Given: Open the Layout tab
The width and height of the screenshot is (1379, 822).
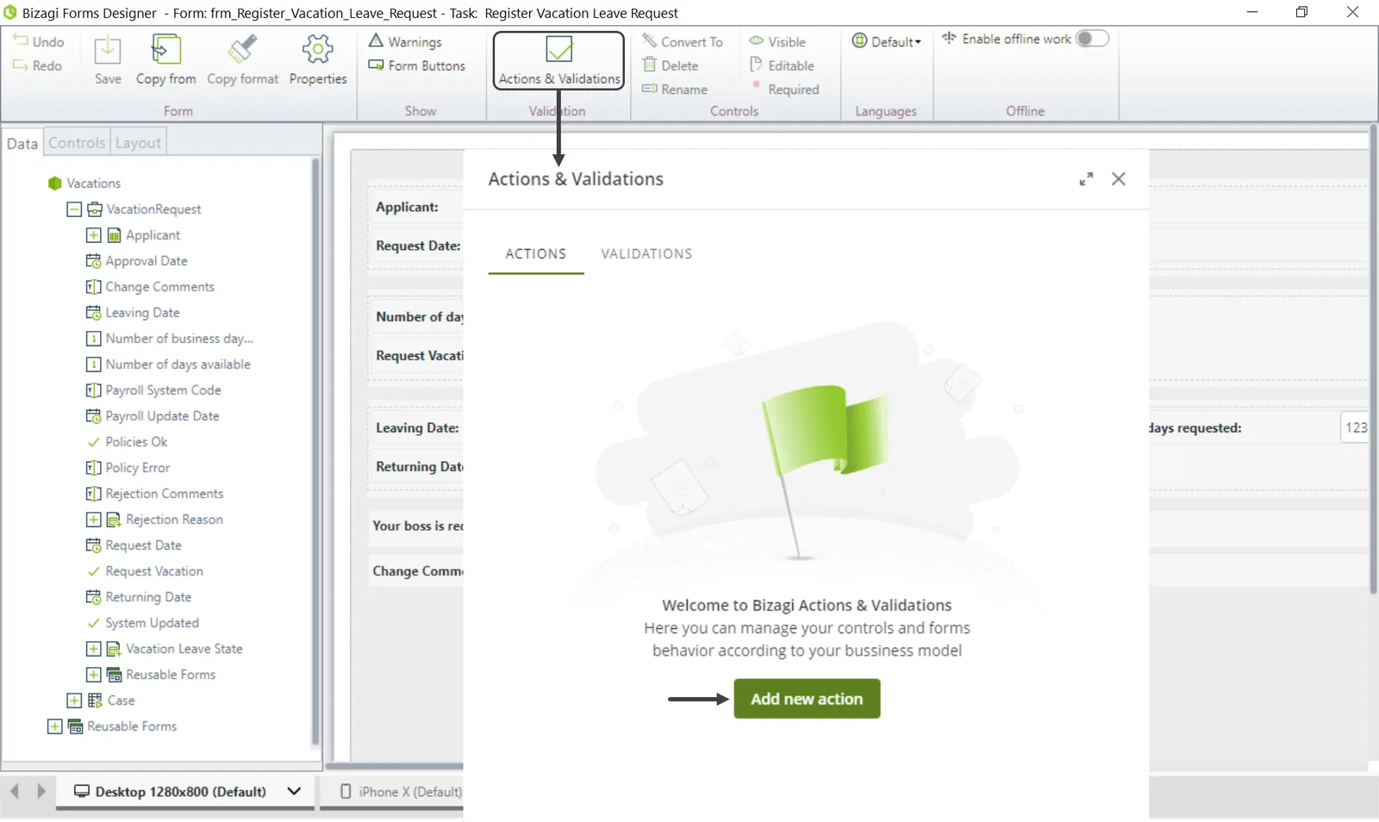Looking at the screenshot, I should click(138, 143).
